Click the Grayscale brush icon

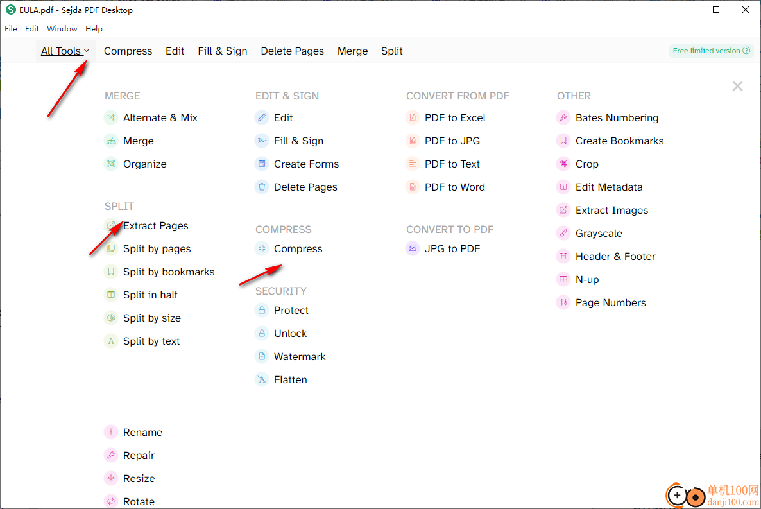[563, 233]
